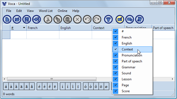Screen dimensions: 177x99
Task: Insert the í character button
Action: [x=63, y=86]
